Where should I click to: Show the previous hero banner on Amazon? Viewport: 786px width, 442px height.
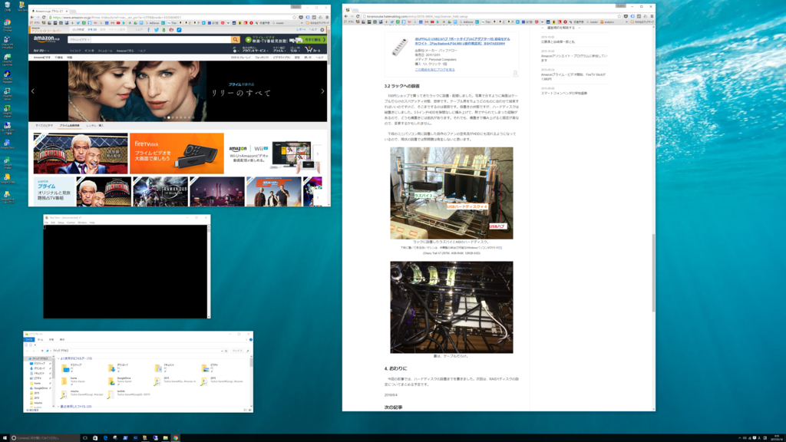[33, 91]
